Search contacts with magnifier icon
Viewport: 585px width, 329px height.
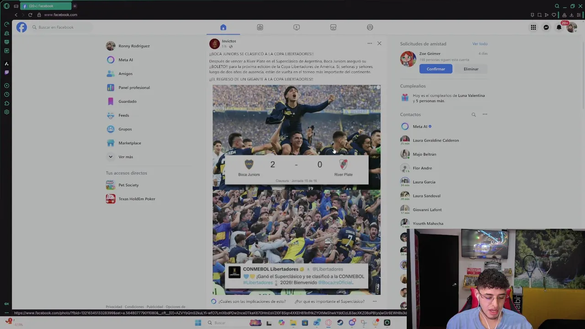pyautogui.click(x=473, y=115)
